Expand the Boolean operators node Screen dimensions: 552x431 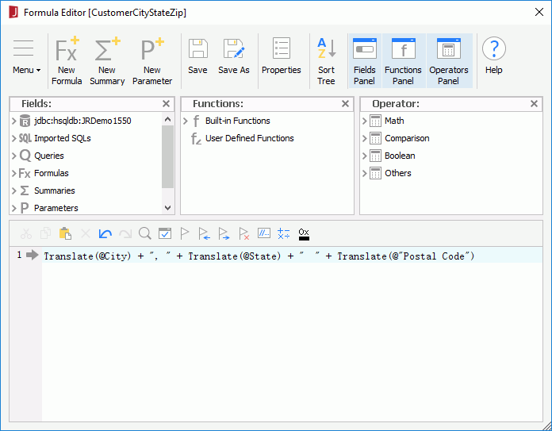[365, 156]
